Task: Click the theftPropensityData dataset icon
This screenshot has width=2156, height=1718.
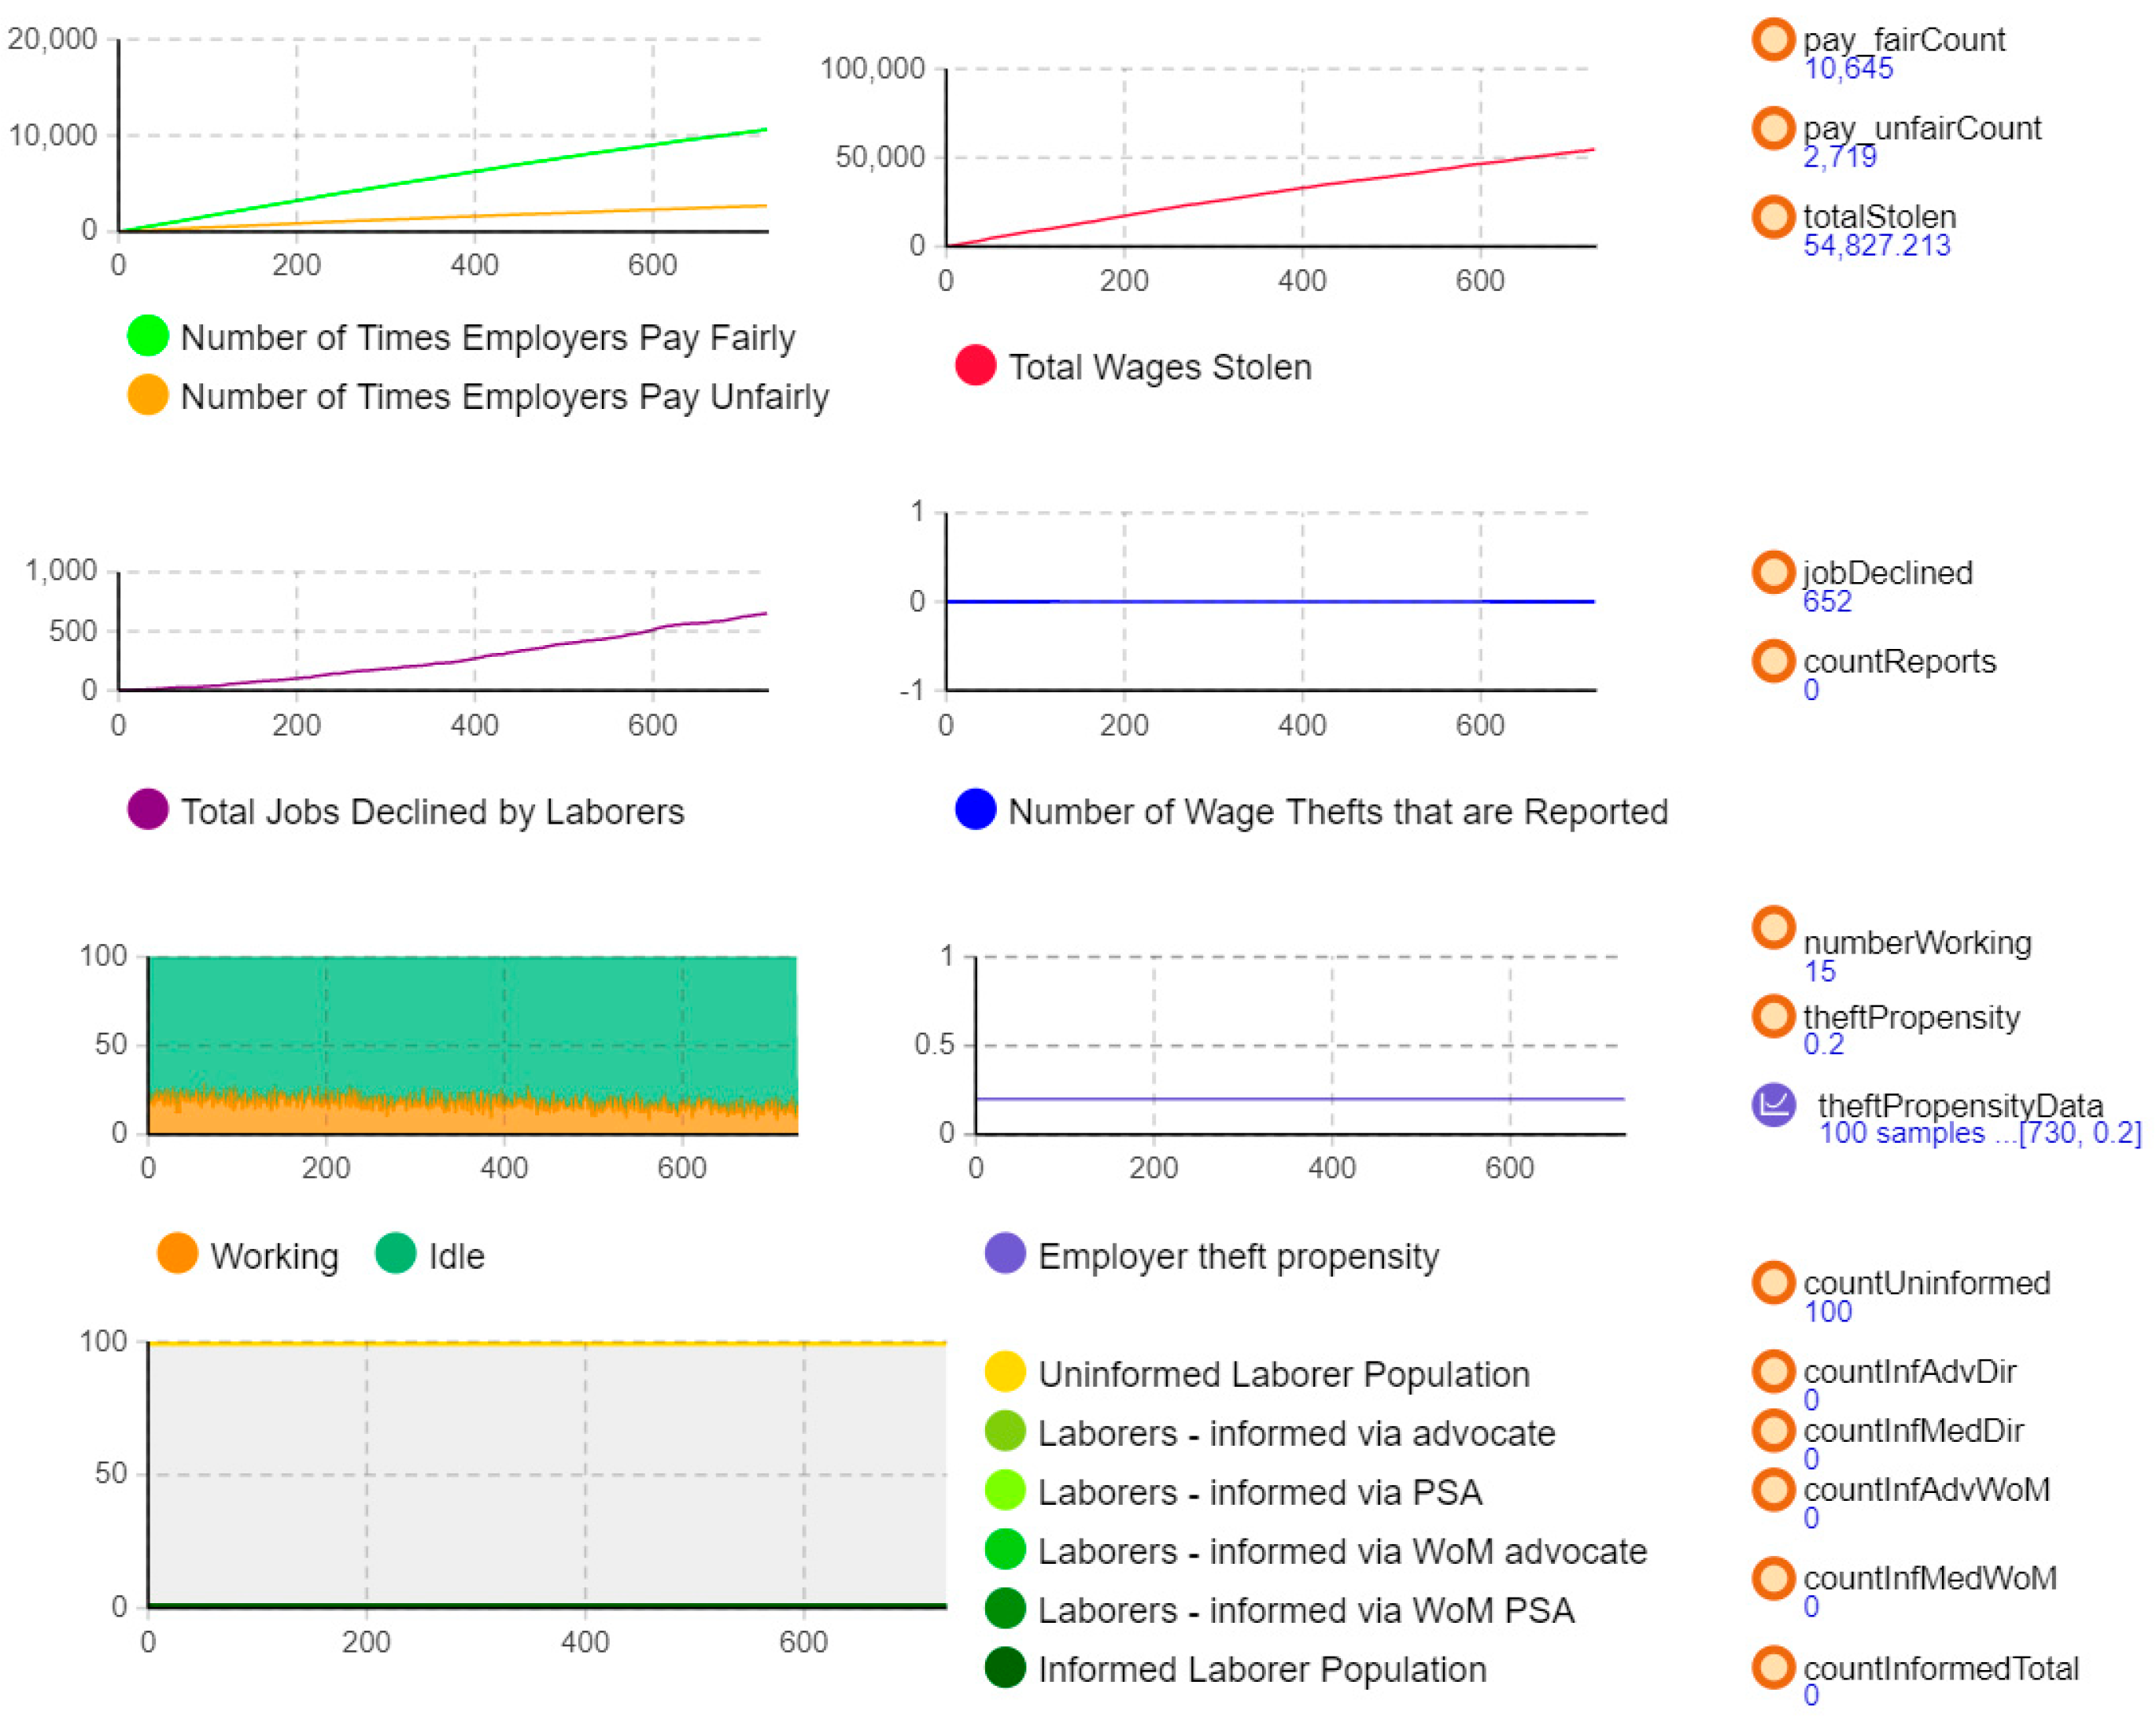Action: [1773, 1104]
